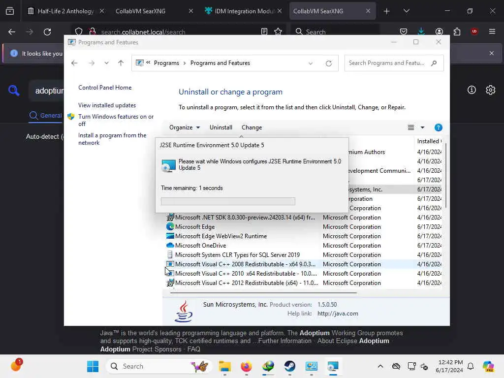
Task: Click Search Programs and Features box
Action: tap(394, 63)
